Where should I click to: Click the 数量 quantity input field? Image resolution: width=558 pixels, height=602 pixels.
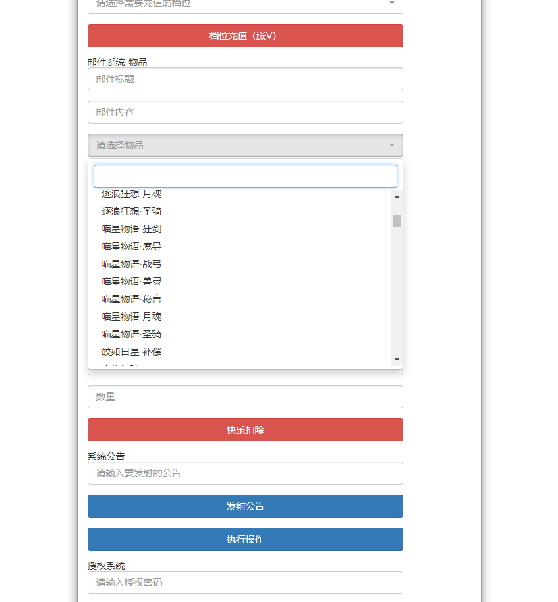(245, 397)
